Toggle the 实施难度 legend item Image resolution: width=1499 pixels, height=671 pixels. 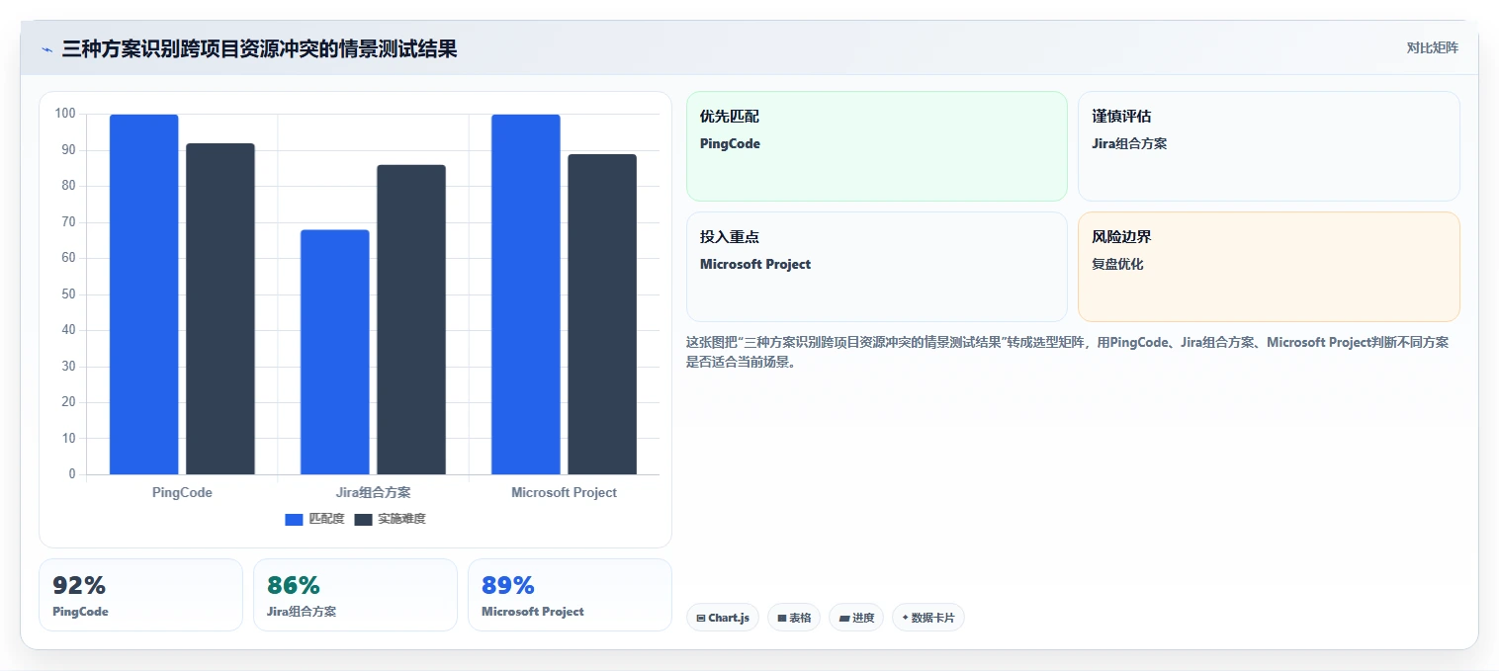pyautogui.click(x=390, y=519)
